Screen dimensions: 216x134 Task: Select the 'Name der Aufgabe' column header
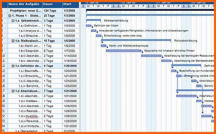25,4
